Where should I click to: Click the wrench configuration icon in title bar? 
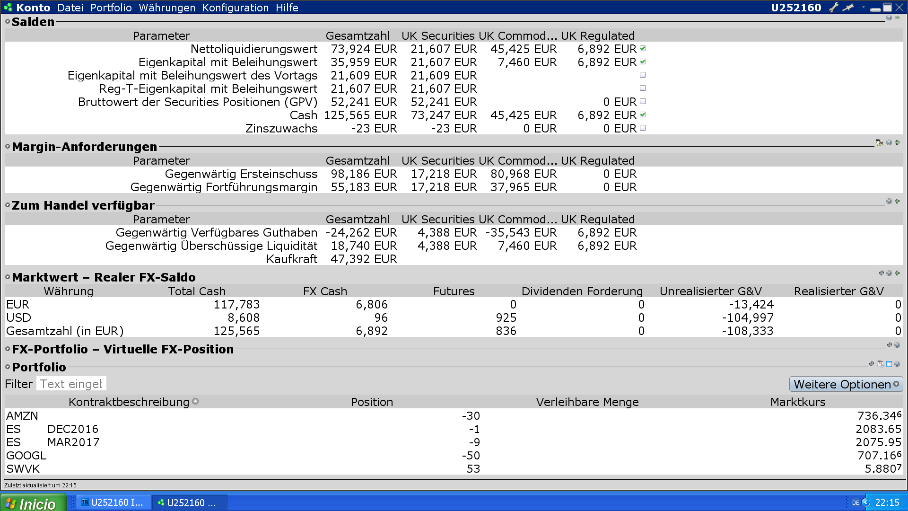tap(833, 7)
